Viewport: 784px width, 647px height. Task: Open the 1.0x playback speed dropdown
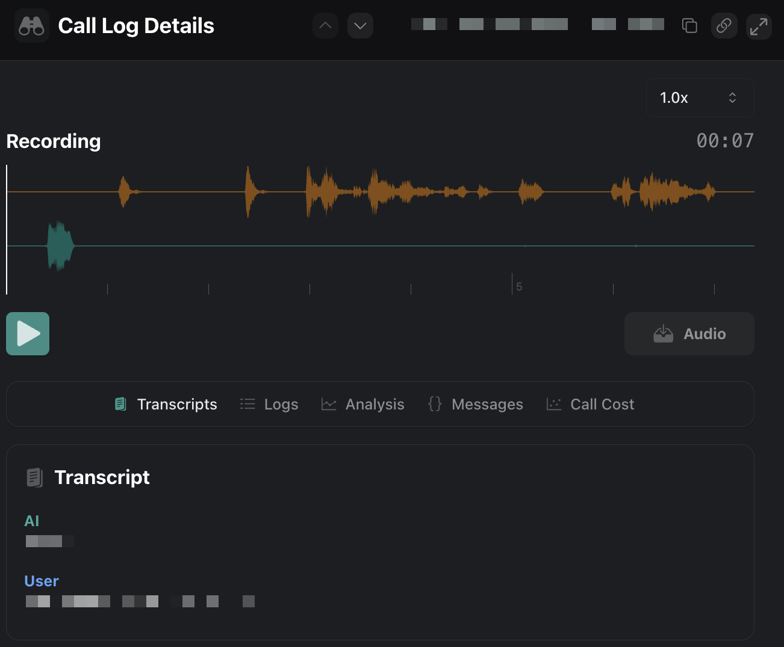coord(700,97)
